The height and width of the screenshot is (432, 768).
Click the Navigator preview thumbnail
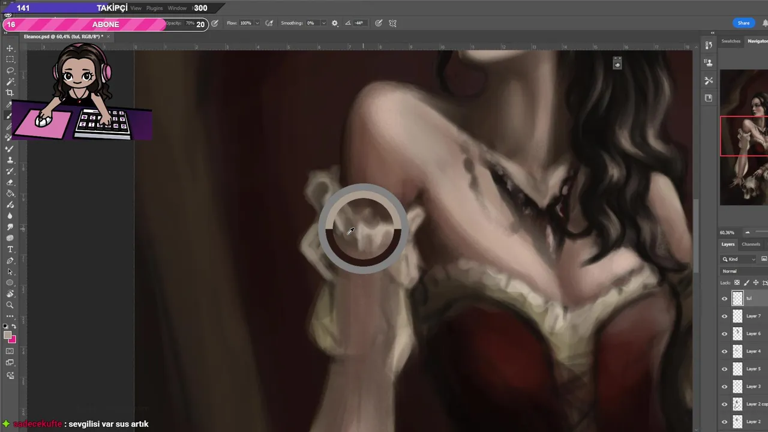point(744,137)
